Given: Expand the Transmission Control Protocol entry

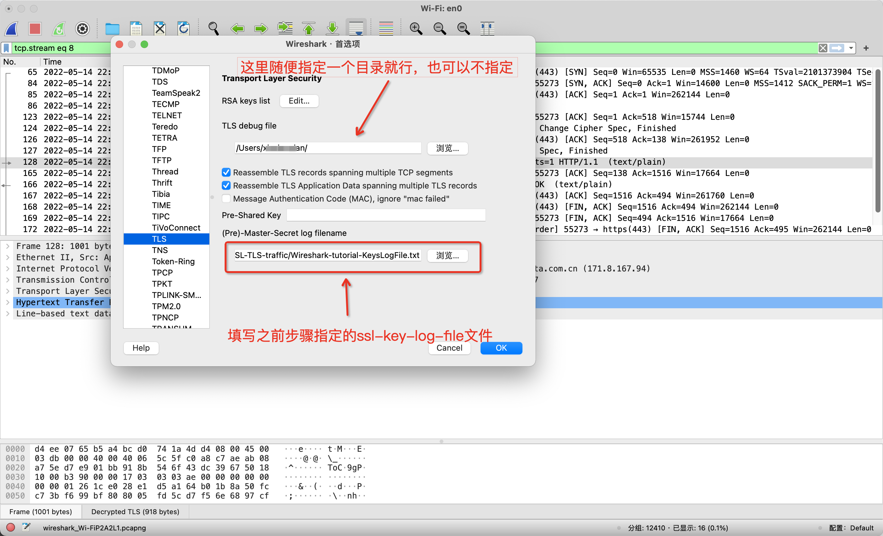Looking at the screenshot, I should 8,280.
